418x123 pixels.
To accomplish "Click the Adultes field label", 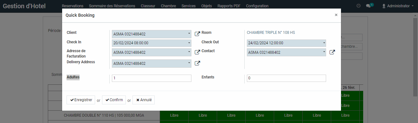I will pyautogui.click(x=73, y=77).
